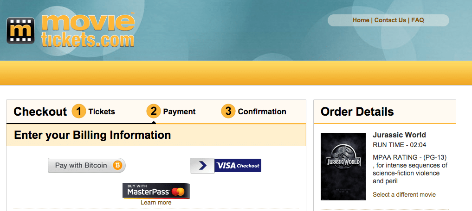Open the Contact Us link
This screenshot has width=472, height=211.
coord(390,20)
